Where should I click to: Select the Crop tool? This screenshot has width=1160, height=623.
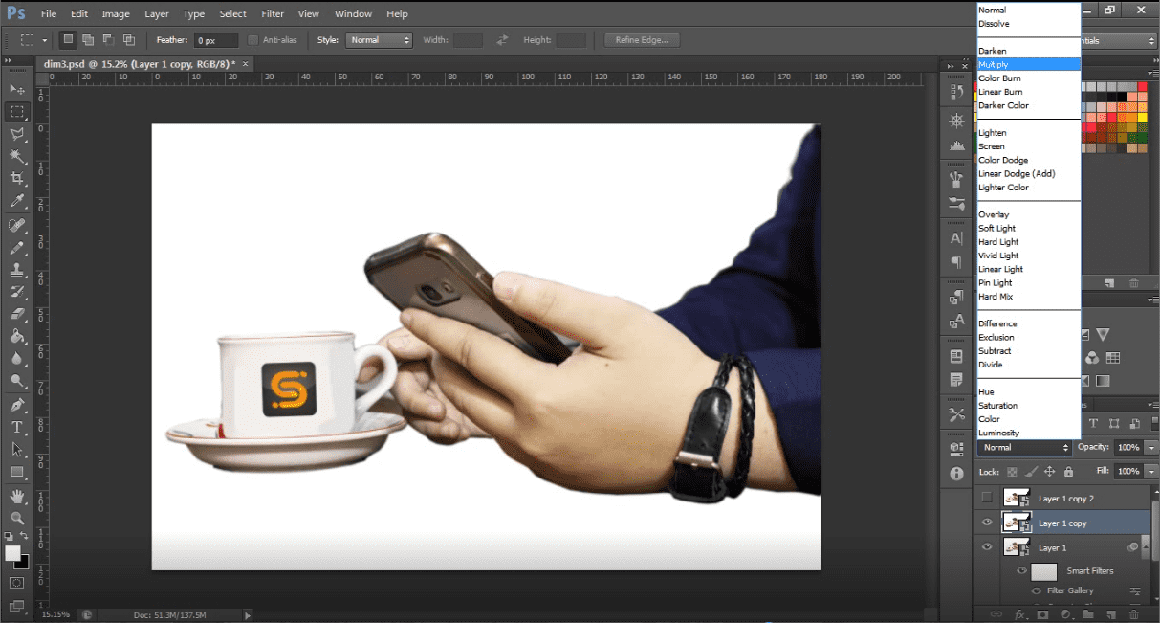tap(17, 179)
